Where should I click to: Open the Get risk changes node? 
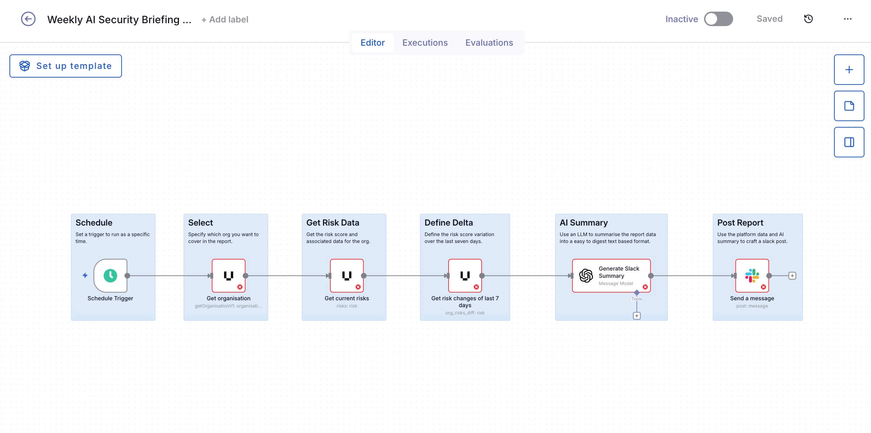coord(465,276)
